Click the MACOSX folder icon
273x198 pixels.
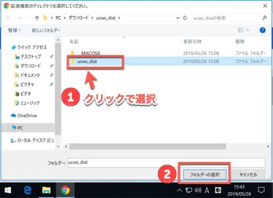tap(73, 53)
